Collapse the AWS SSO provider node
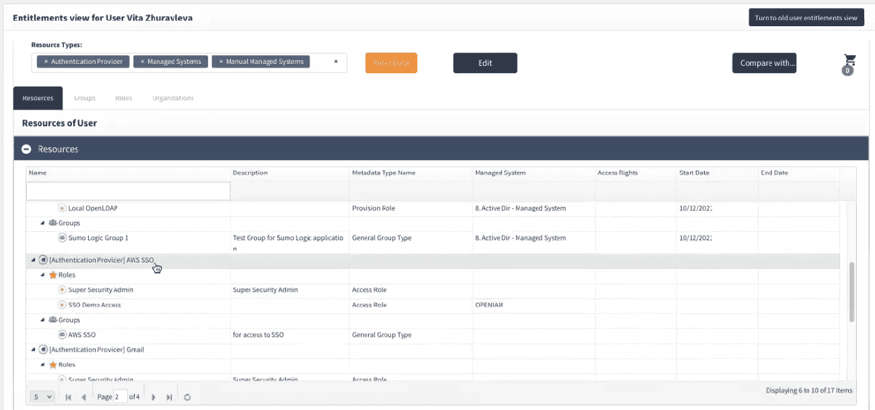875x410 pixels. (x=33, y=260)
